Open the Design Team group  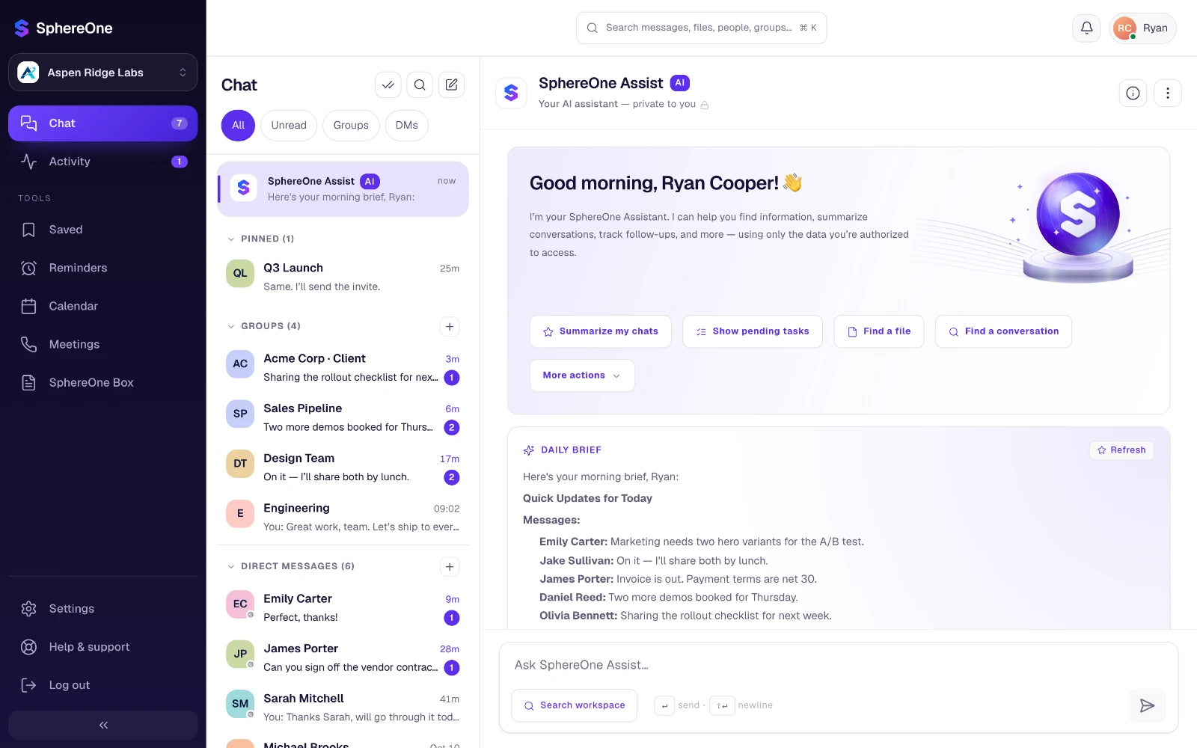coord(343,467)
